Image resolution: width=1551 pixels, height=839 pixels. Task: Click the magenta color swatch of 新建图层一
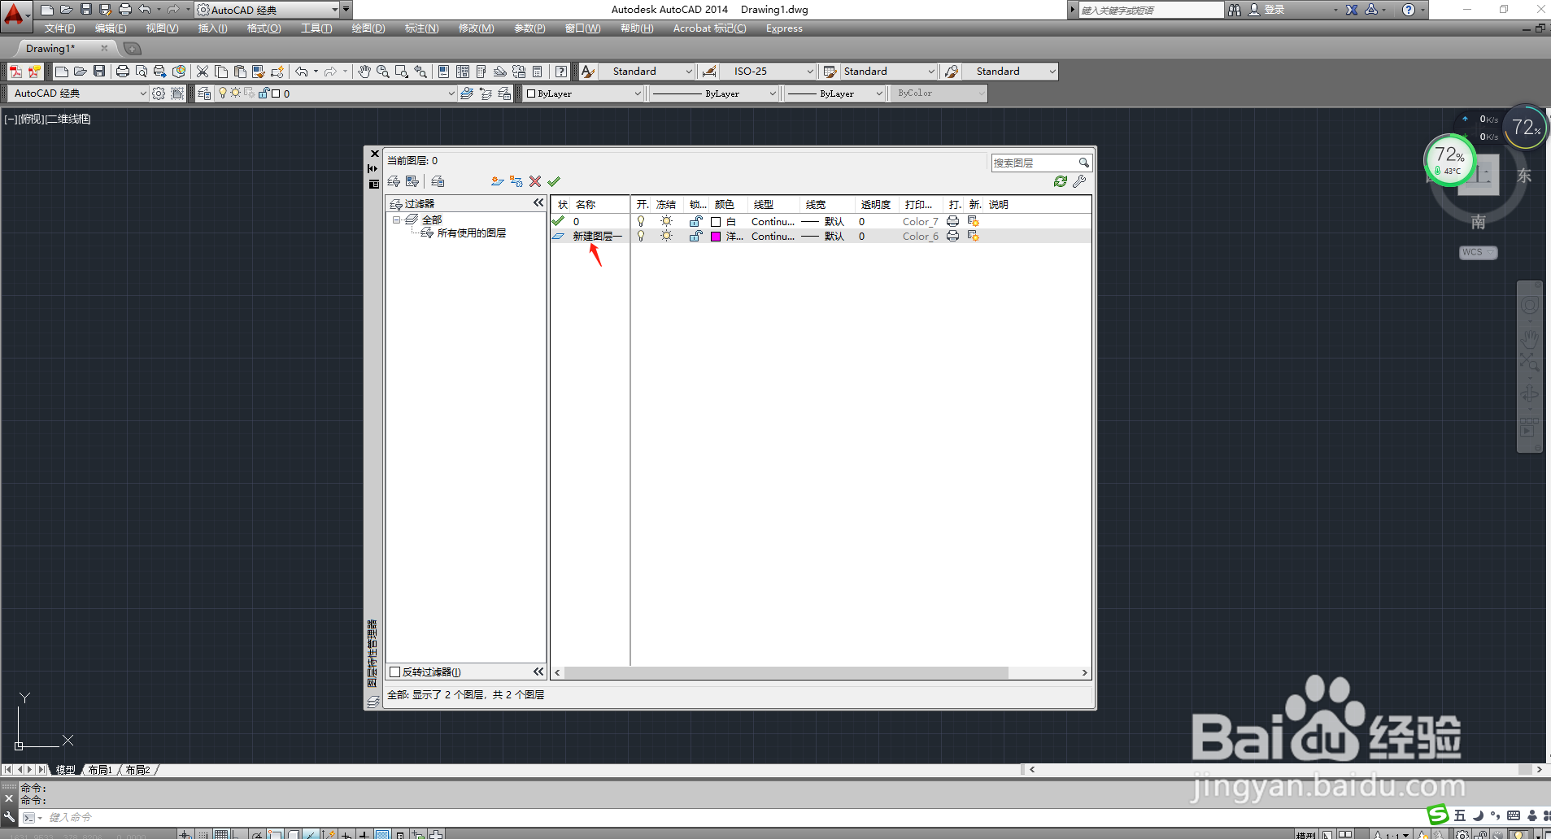pyautogui.click(x=716, y=236)
